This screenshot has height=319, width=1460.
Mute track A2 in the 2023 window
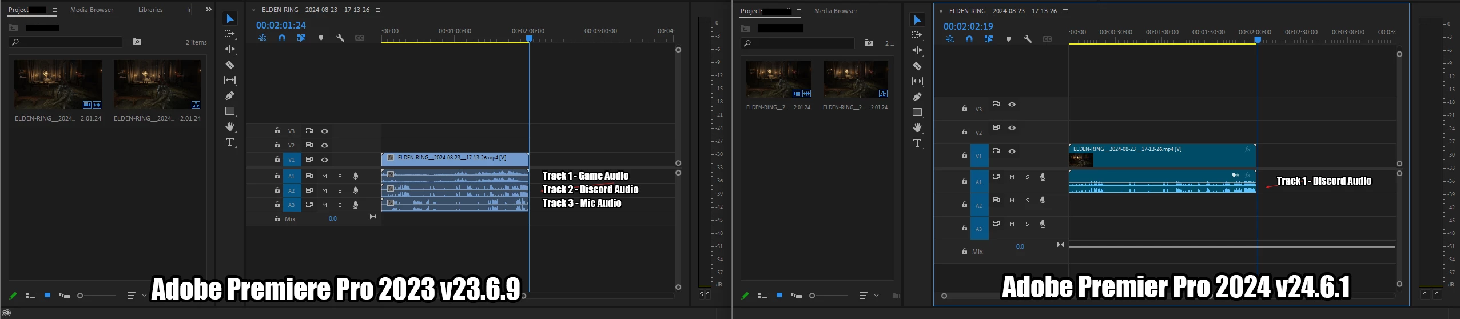tap(324, 190)
